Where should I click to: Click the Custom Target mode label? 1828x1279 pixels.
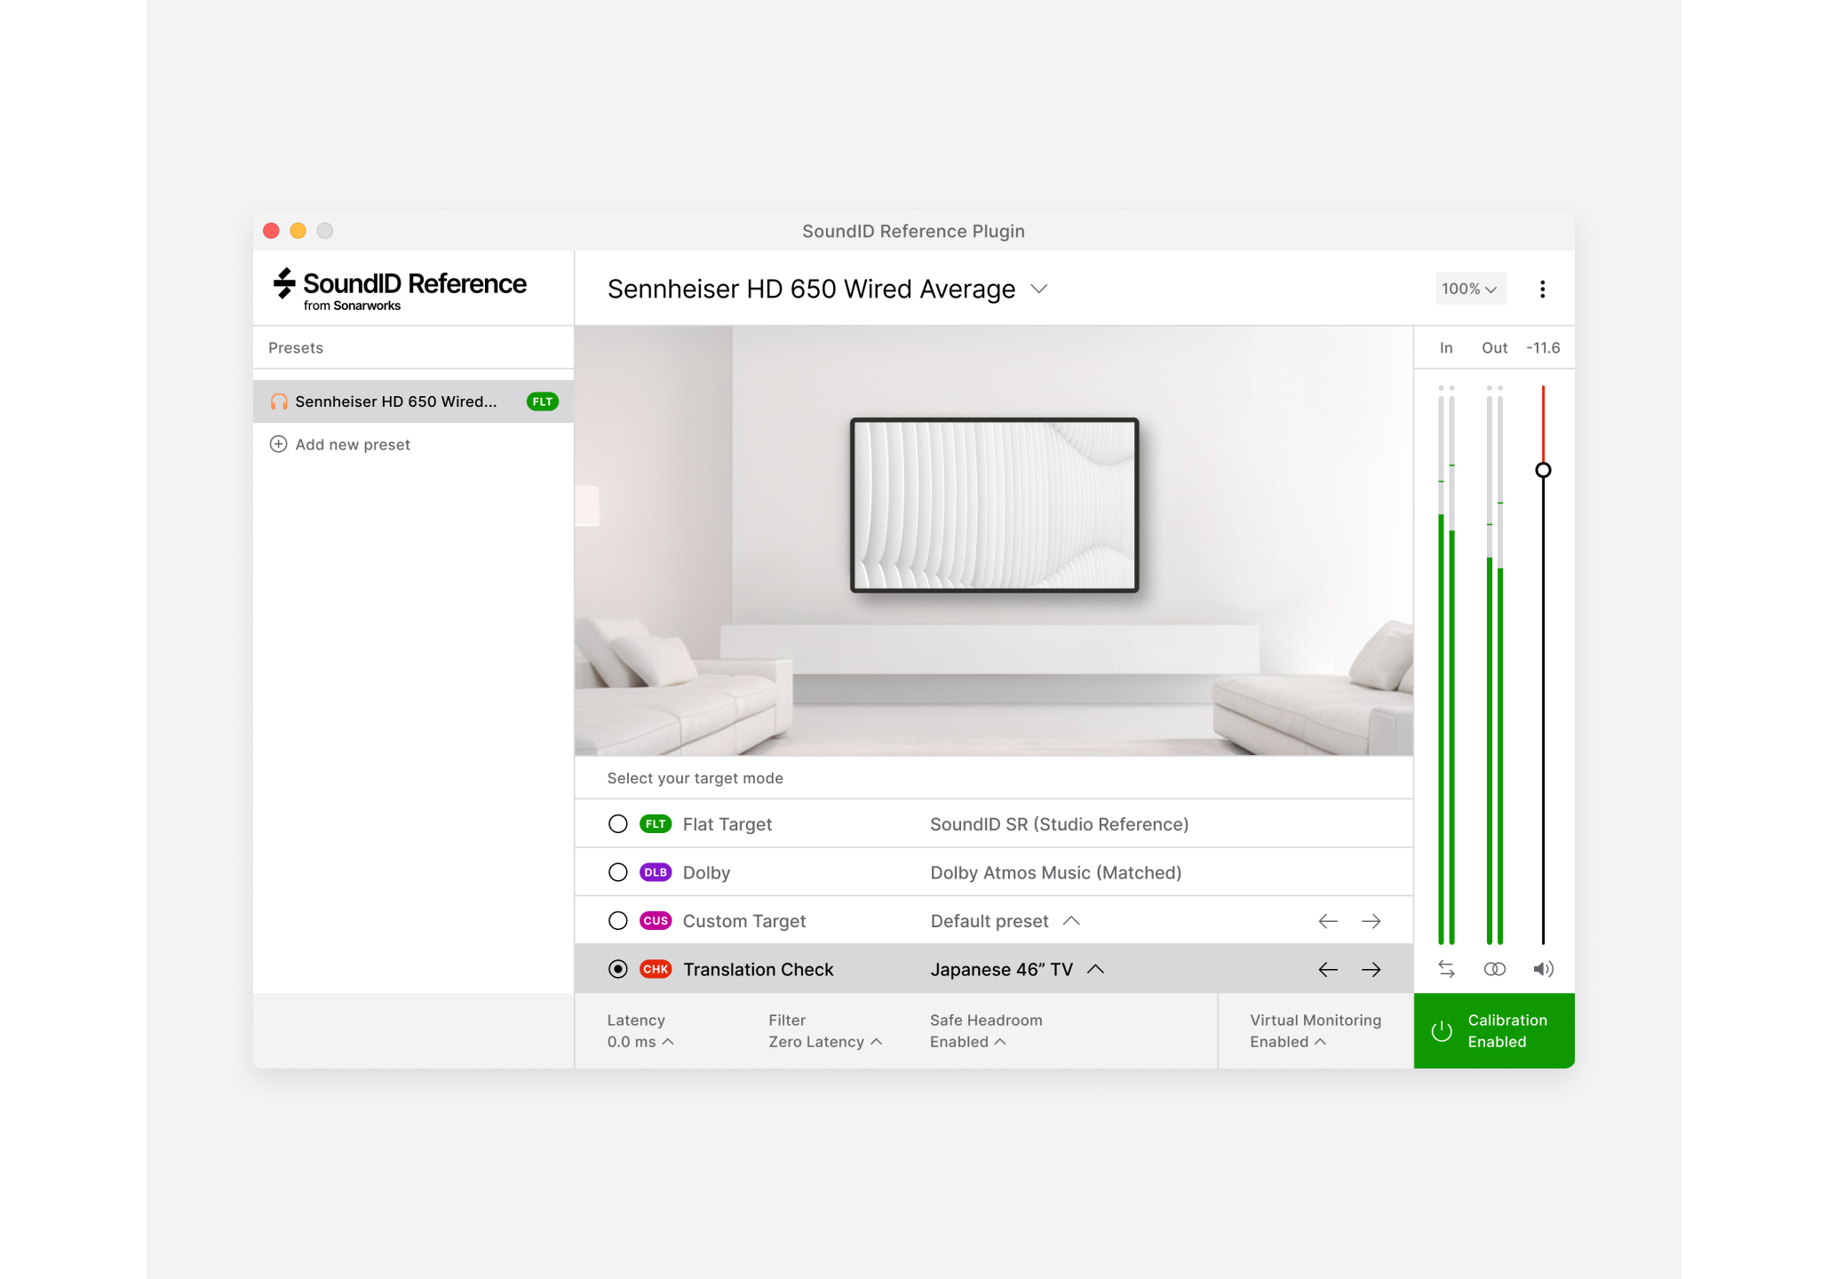(x=744, y=921)
